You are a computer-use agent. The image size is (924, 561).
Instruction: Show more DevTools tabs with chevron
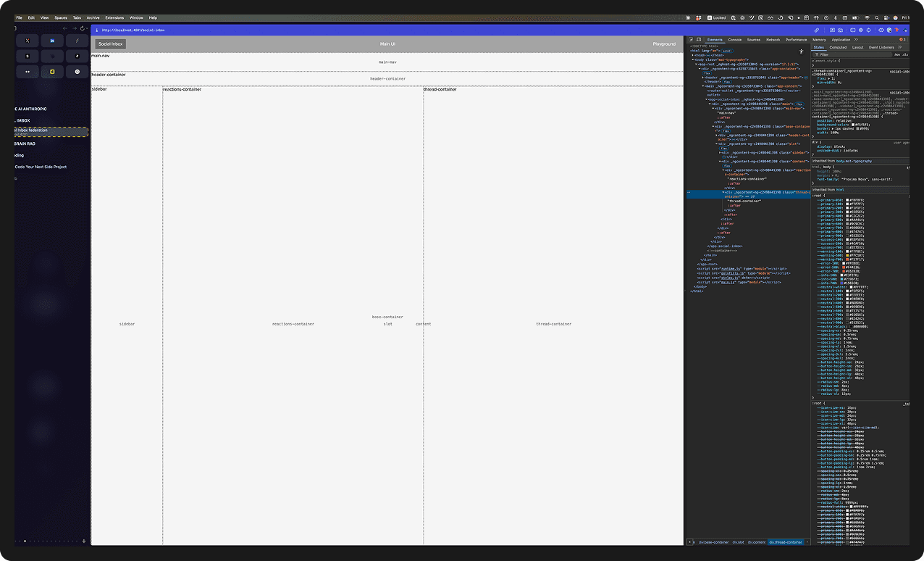(856, 39)
